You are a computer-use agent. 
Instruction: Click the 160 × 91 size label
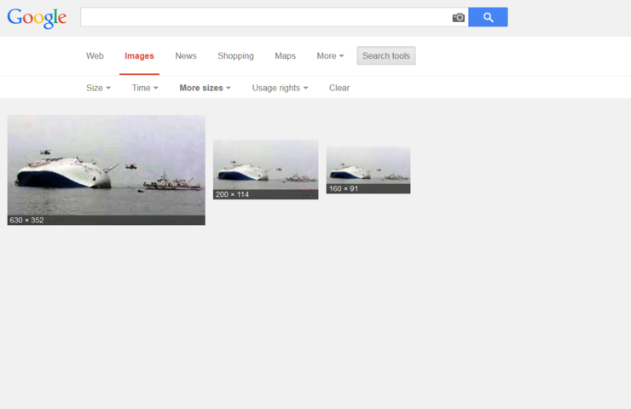(344, 189)
